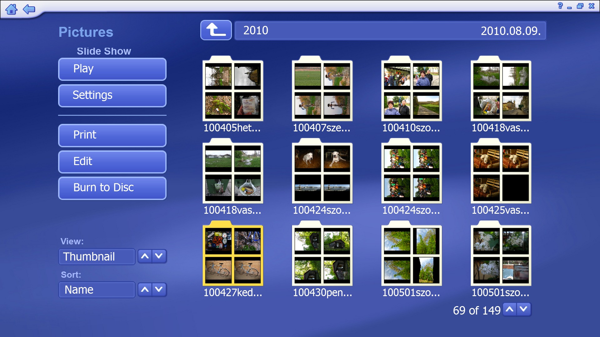The width and height of the screenshot is (600, 337).
Task: Go up one folder level
Action: coord(216,30)
